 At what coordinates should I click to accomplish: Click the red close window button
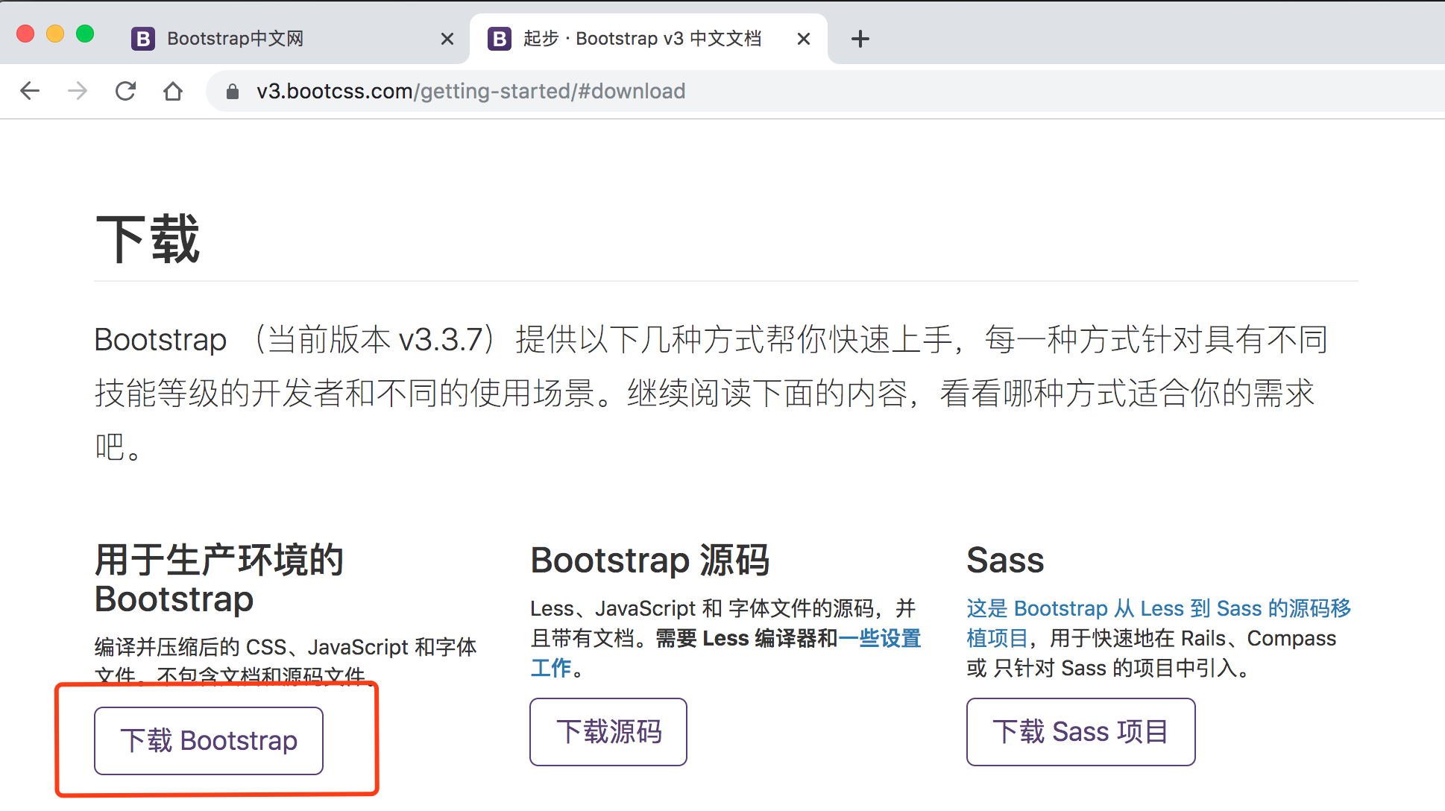25,34
